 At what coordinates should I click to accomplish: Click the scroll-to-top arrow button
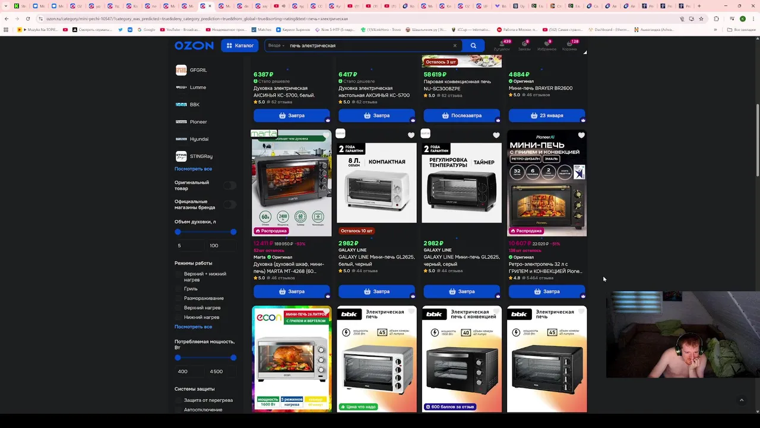[x=742, y=400]
